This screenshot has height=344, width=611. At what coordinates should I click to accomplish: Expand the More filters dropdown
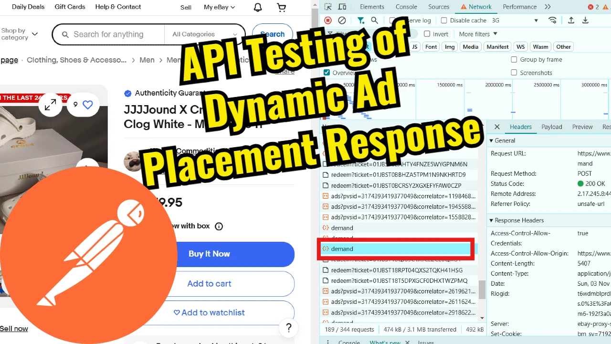[x=478, y=33]
